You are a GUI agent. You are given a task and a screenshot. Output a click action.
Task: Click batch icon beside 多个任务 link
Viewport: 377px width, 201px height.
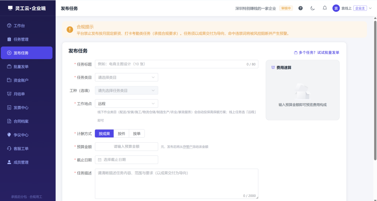tap(296, 53)
